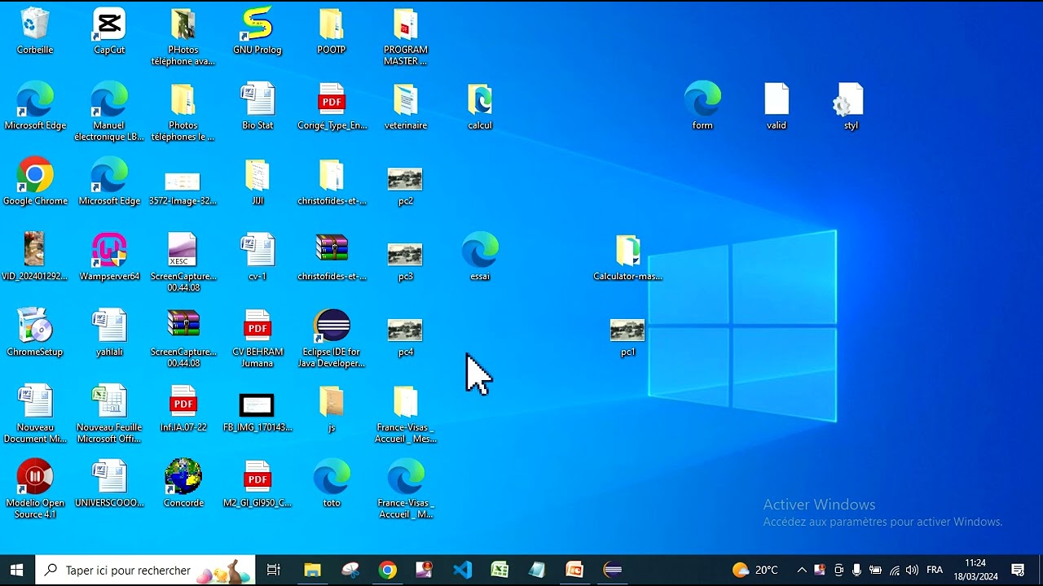Open the volume control in system tray

(912, 570)
